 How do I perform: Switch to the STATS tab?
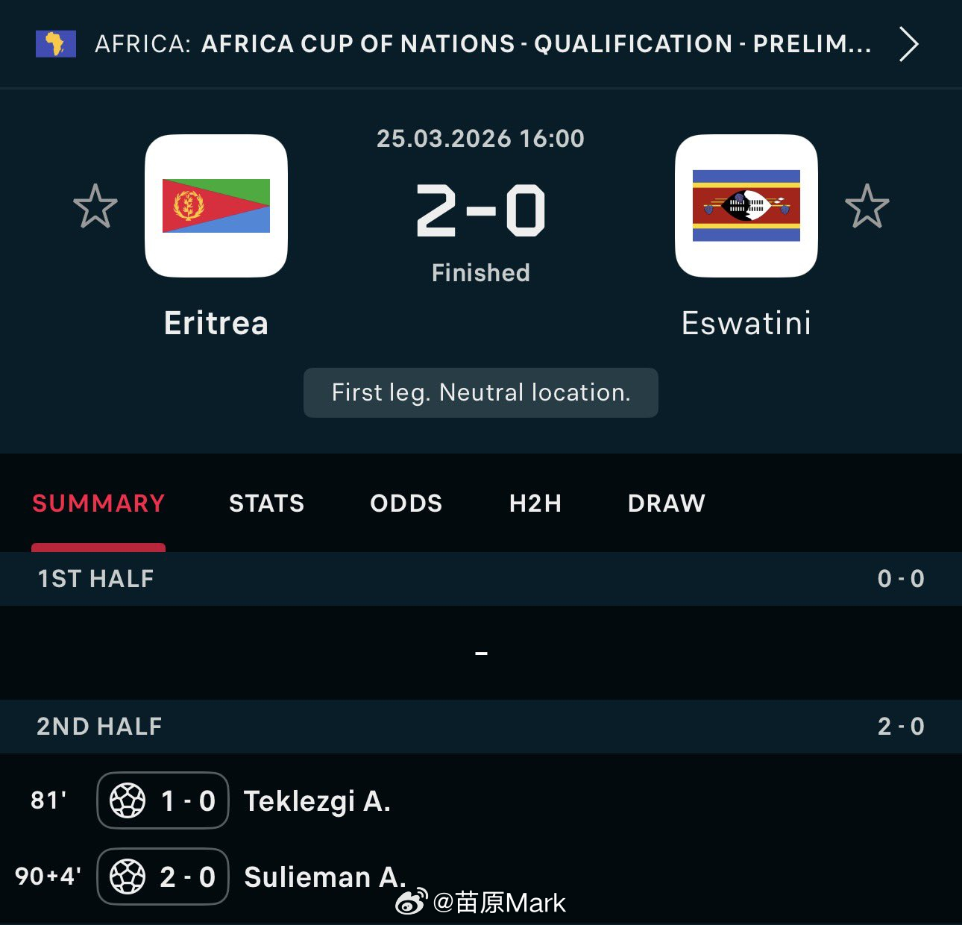pos(267,504)
